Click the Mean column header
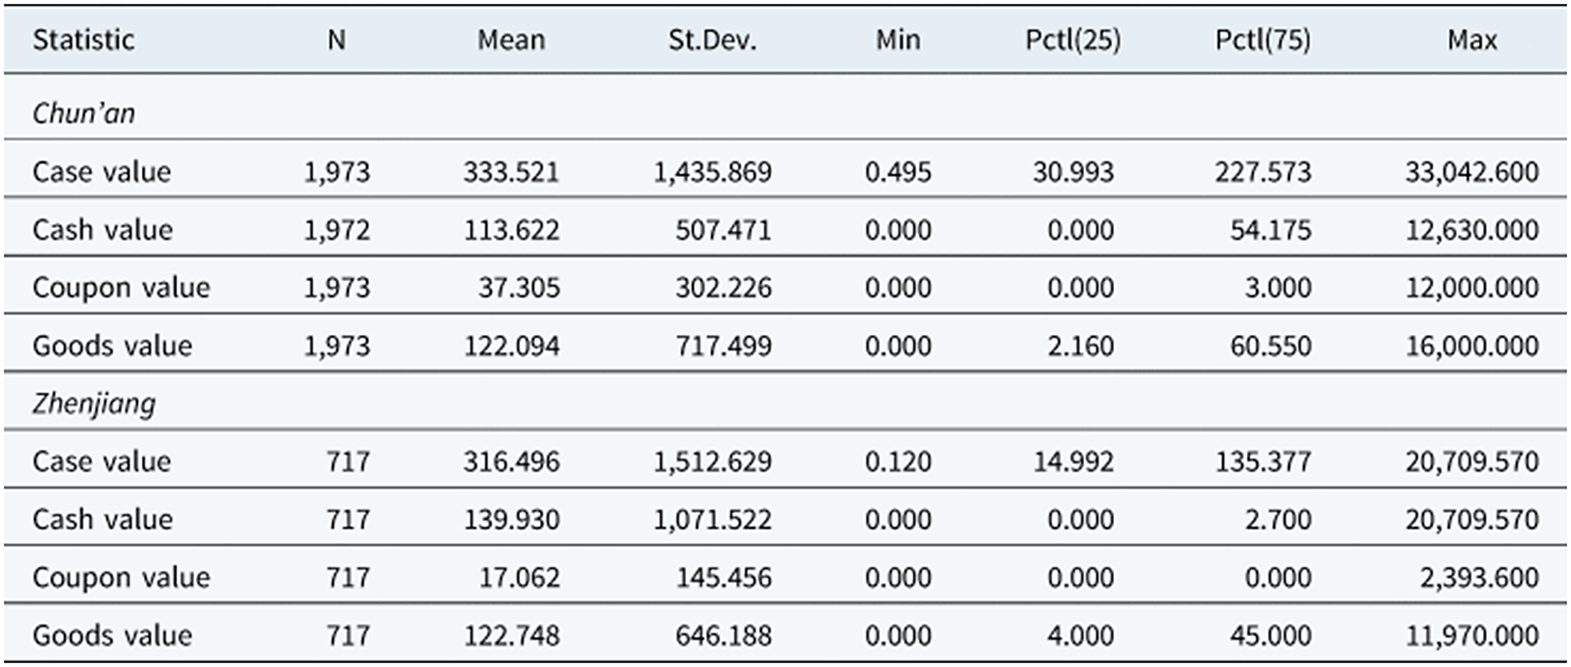 click(511, 41)
